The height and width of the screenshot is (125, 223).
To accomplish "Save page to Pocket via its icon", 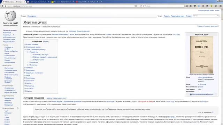I will pos(195,6).
